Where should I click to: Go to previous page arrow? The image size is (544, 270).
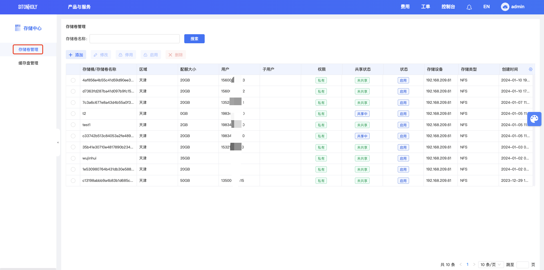click(x=460, y=265)
